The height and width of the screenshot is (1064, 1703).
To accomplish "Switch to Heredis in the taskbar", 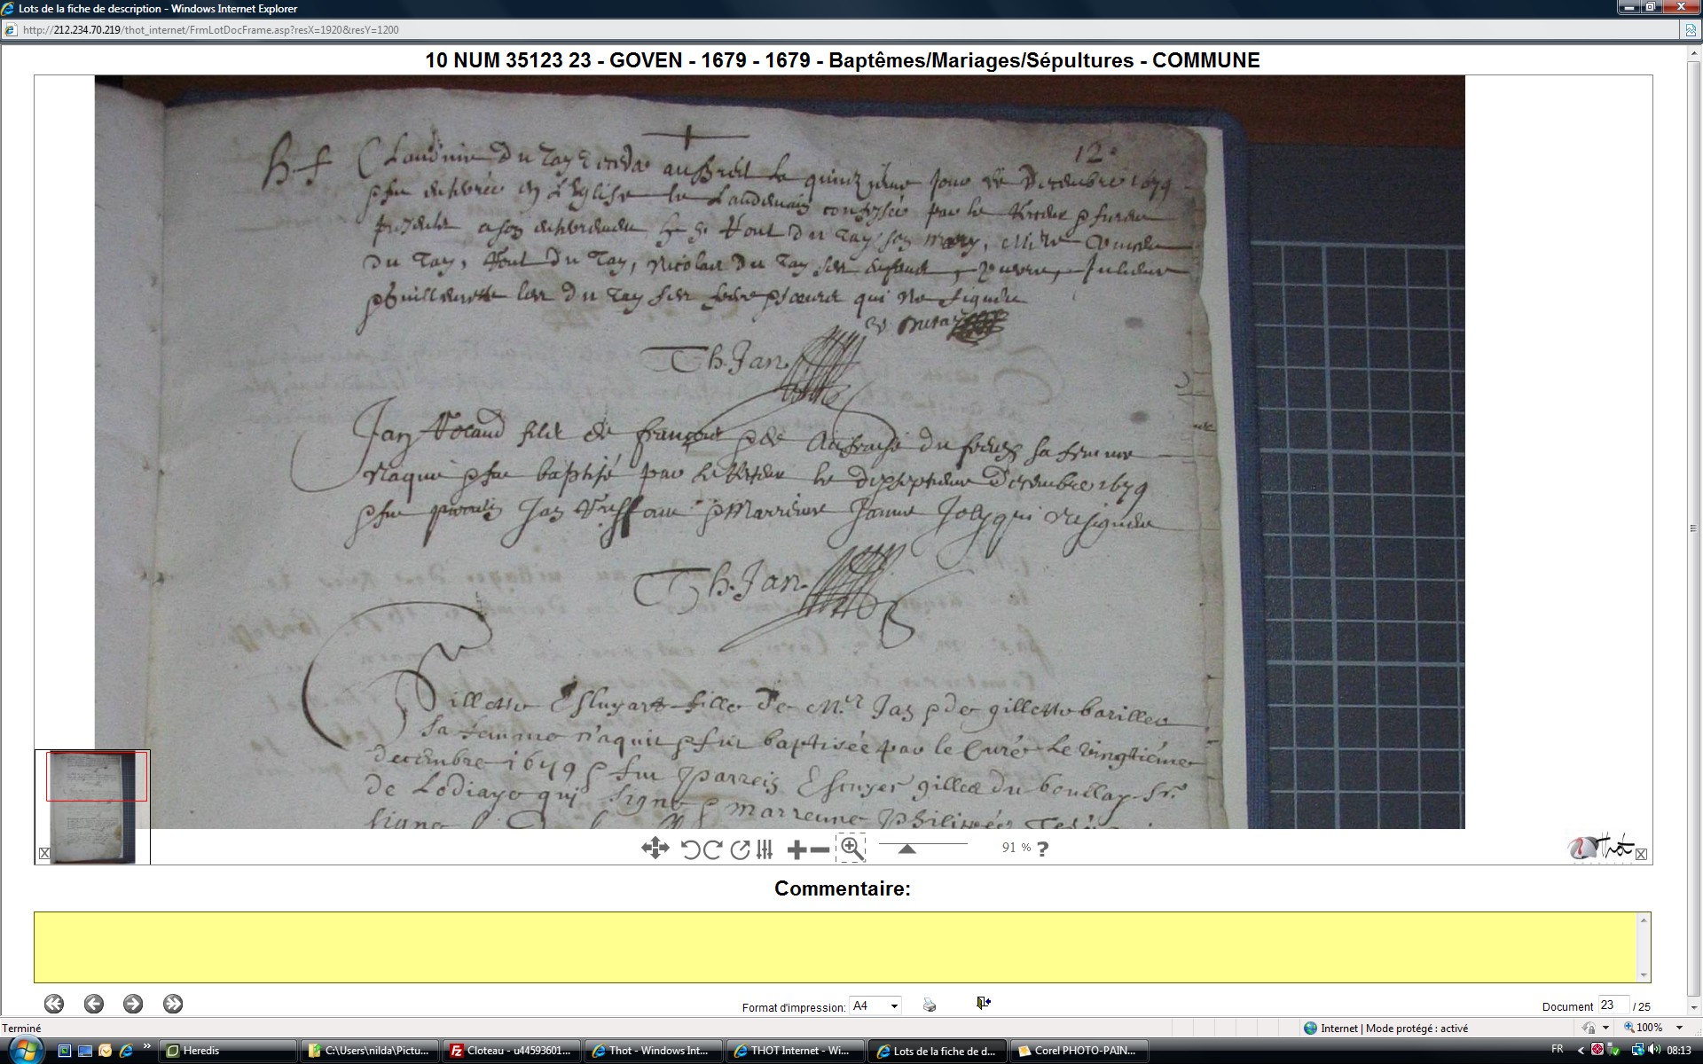I will tap(227, 1051).
